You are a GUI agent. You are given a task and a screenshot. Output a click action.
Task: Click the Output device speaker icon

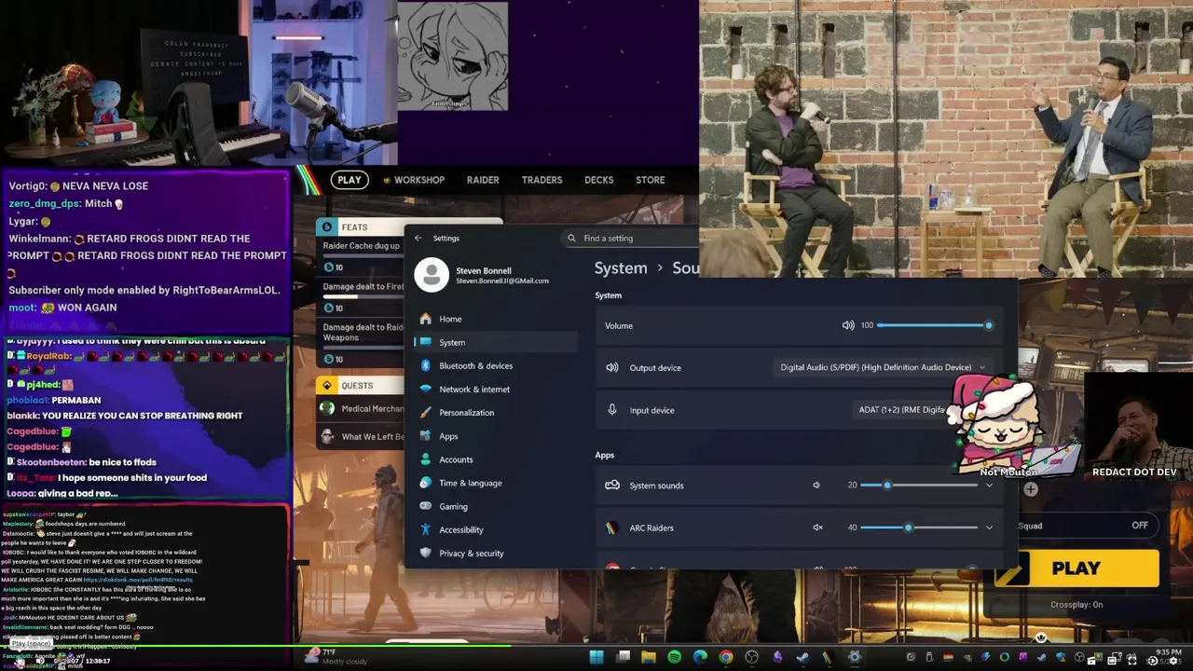612,367
